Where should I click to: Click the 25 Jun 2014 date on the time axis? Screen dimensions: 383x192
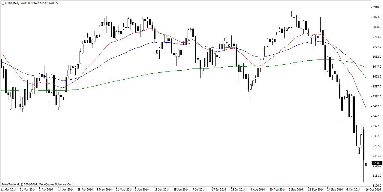[181, 190]
